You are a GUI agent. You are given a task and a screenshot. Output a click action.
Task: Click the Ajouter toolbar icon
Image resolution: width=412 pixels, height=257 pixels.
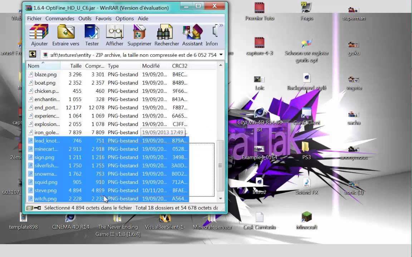(39, 35)
